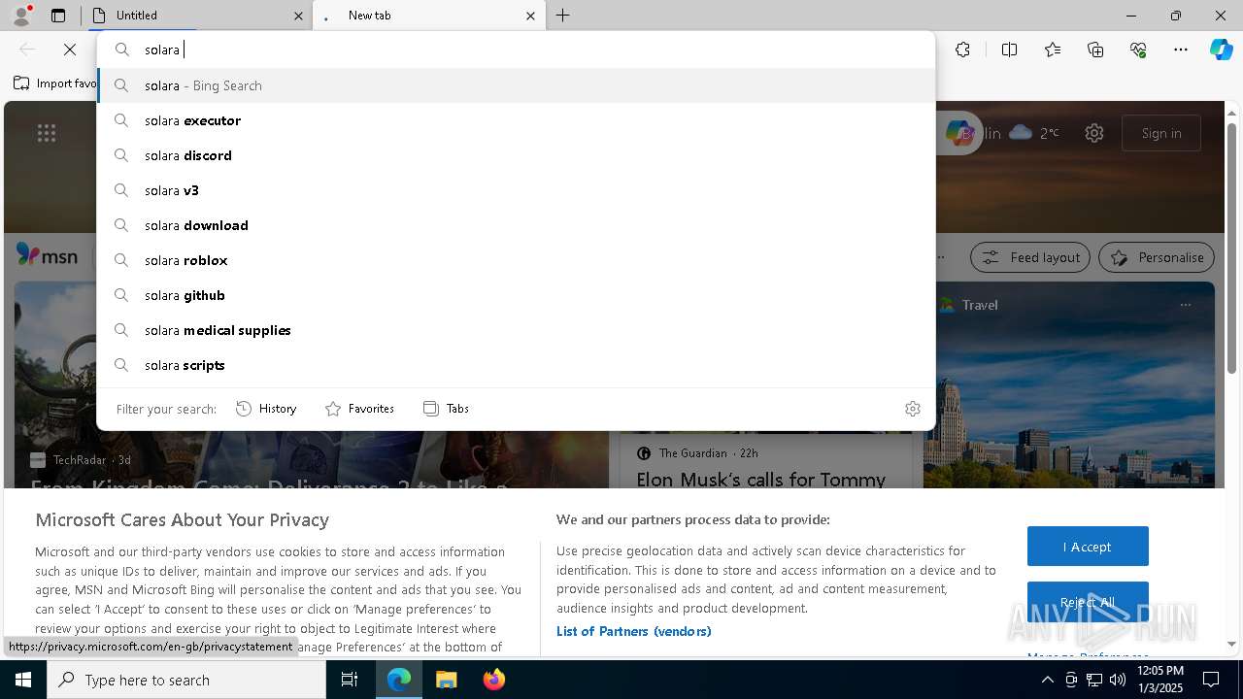
Task: Filter search by History
Action: [x=266, y=409]
